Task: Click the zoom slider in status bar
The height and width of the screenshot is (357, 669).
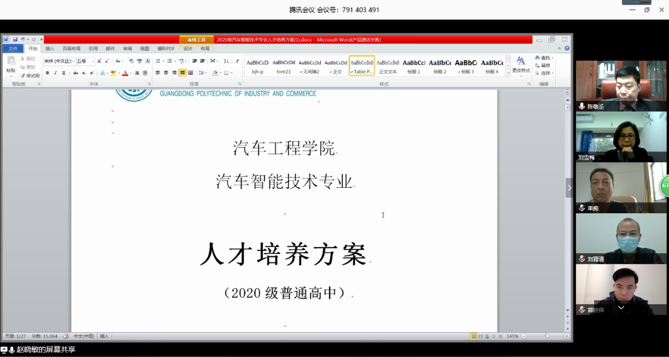Action: [547, 336]
